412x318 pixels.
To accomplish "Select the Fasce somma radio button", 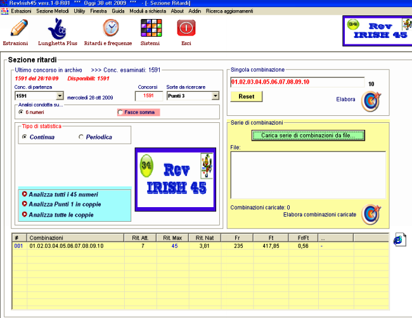I will (x=120, y=112).
